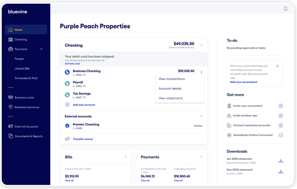Download the Dec 2022 statement
The image size is (297, 189).
tap(281, 172)
